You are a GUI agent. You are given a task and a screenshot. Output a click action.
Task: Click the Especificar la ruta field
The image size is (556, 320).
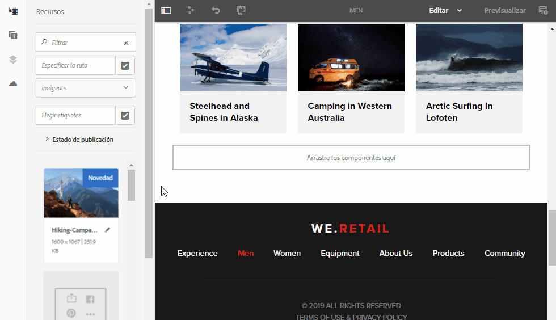(x=75, y=65)
